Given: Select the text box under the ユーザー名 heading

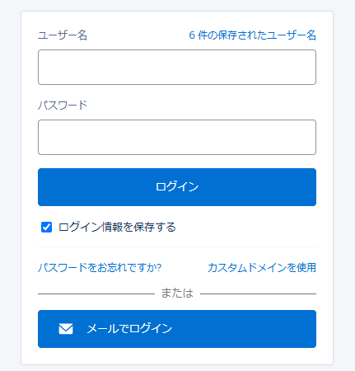Looking at the screenshot, I should 177,67.
